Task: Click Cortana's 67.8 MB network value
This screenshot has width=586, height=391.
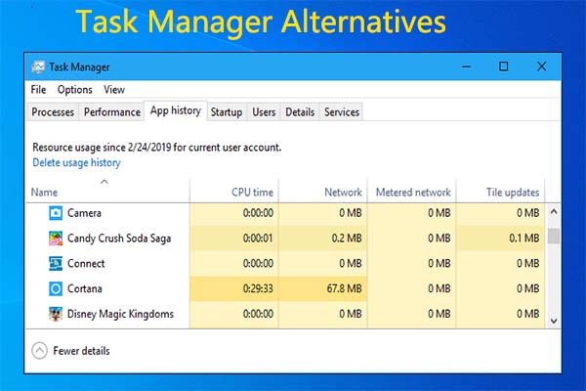Action: click(344, 289)
